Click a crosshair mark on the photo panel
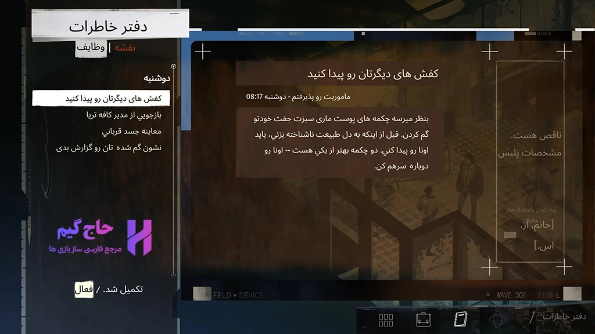This screenshot has height=334, width=595. [x=203, y=51]
